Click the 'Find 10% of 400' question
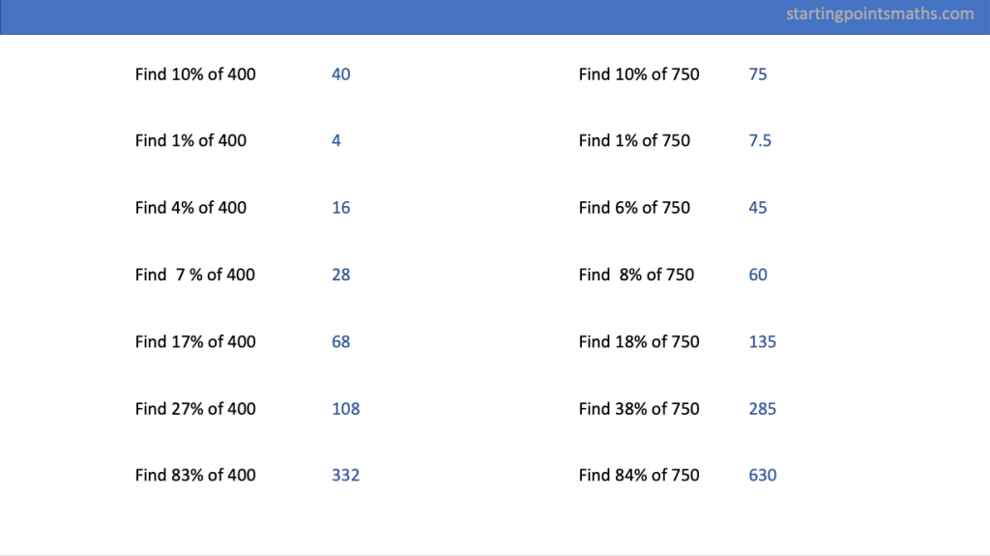990x556 pixels. 195,74
